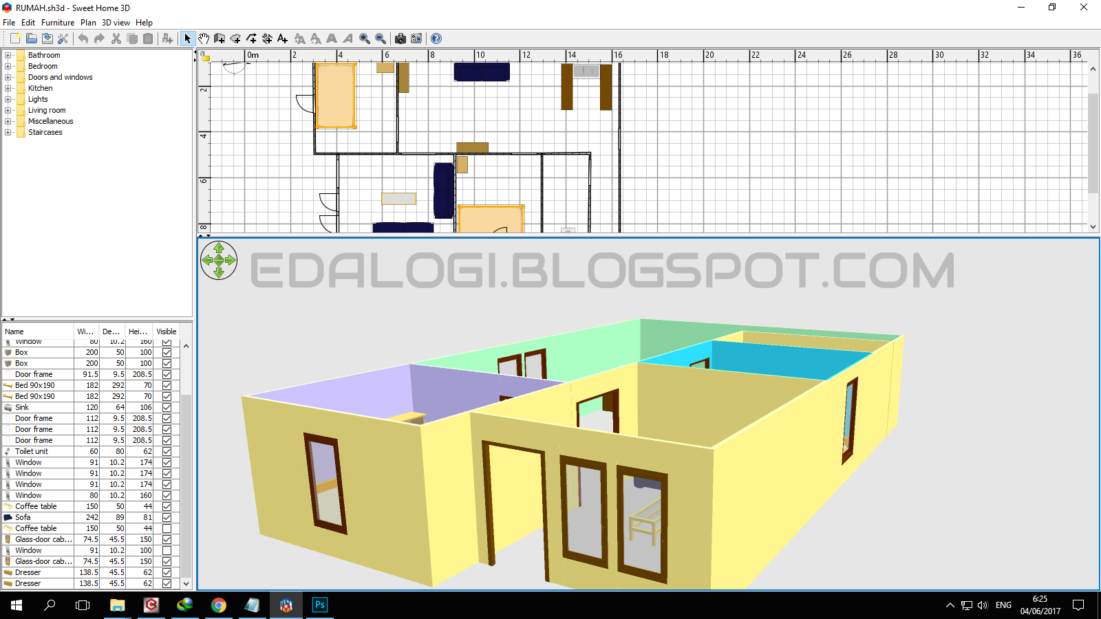Sort furniture by Visible column header
The image size is (1101, 619).
coord(167,332)
